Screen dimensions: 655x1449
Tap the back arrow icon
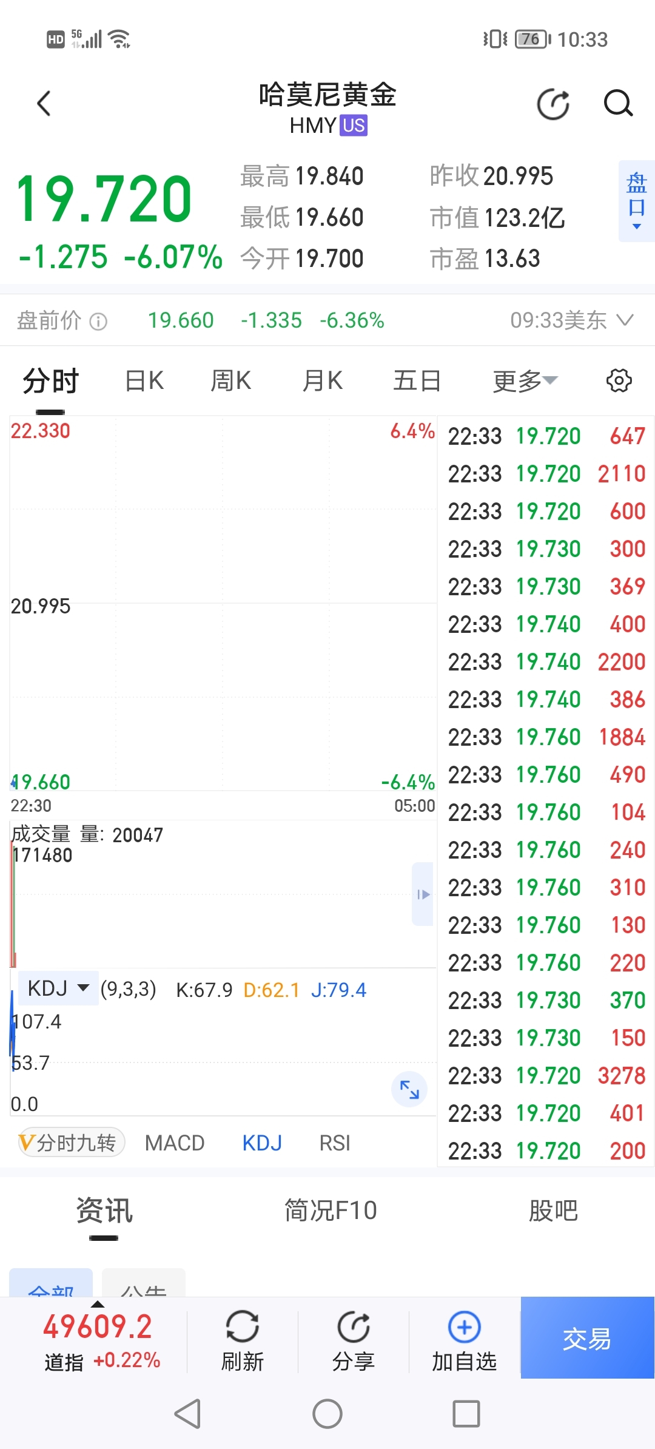pyautogui.click(x=44, y=104)
